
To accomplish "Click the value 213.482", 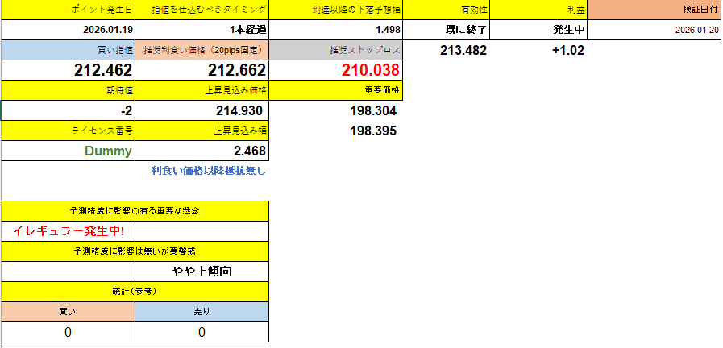I will pyautogui.click(x=463, y=50).
